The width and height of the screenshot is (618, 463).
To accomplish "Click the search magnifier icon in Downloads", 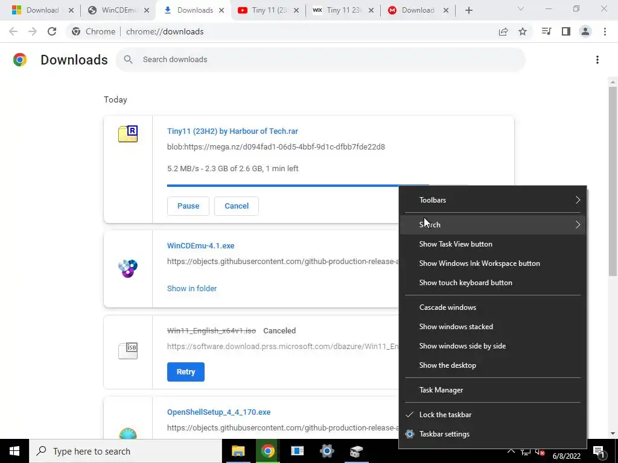I will click(128, 60).
